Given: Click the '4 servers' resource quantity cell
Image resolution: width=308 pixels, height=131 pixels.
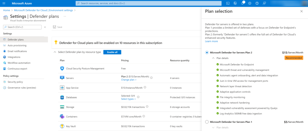Looking at the screenshot, I should (x=175, y=78).
